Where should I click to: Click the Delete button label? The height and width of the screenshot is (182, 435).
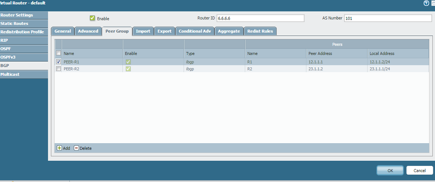[x=86, y=148]
